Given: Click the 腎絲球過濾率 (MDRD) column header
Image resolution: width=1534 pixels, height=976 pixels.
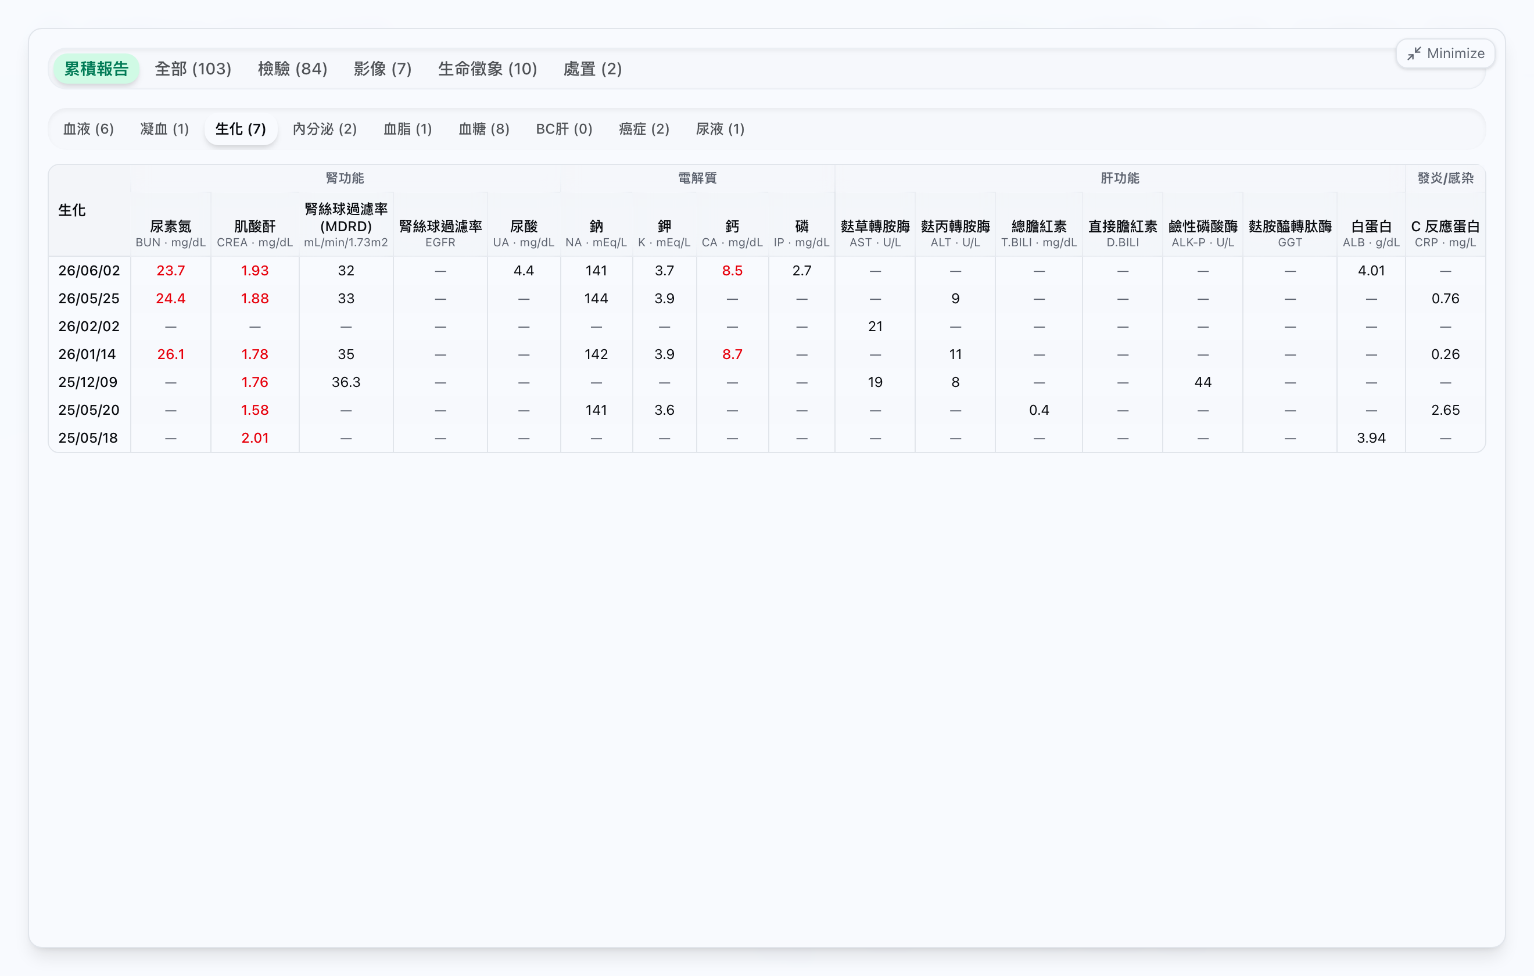Looking at the screenshot, I should (346, 224).
